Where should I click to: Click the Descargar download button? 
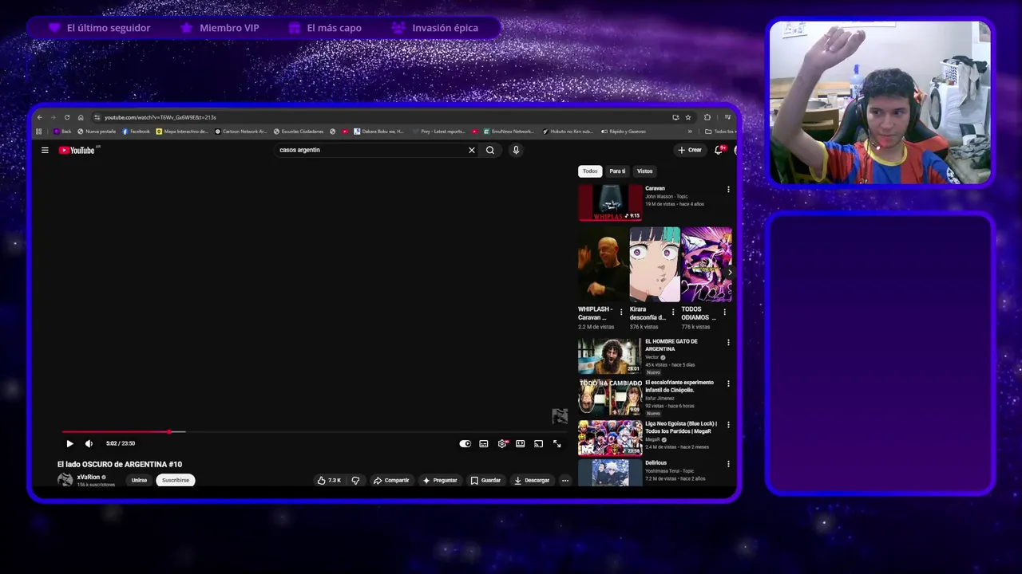coord(532,480)
